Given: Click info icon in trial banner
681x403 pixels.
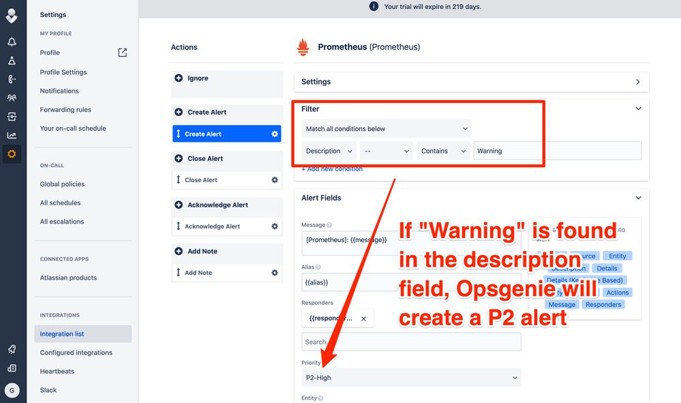Looking at the screenshot, I should 374,7.
